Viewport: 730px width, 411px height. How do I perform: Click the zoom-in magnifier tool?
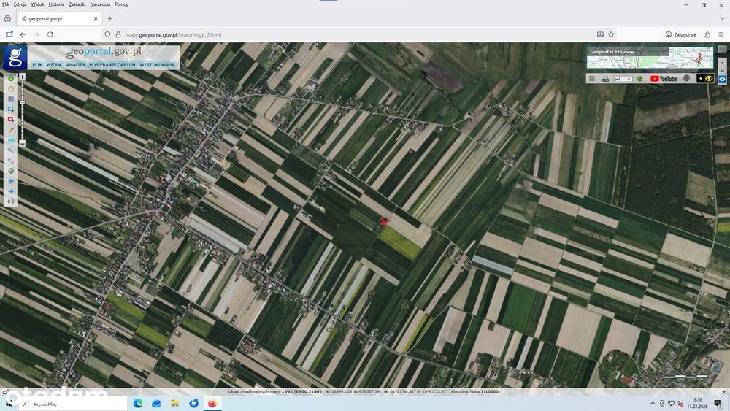(x=11, y=150)
